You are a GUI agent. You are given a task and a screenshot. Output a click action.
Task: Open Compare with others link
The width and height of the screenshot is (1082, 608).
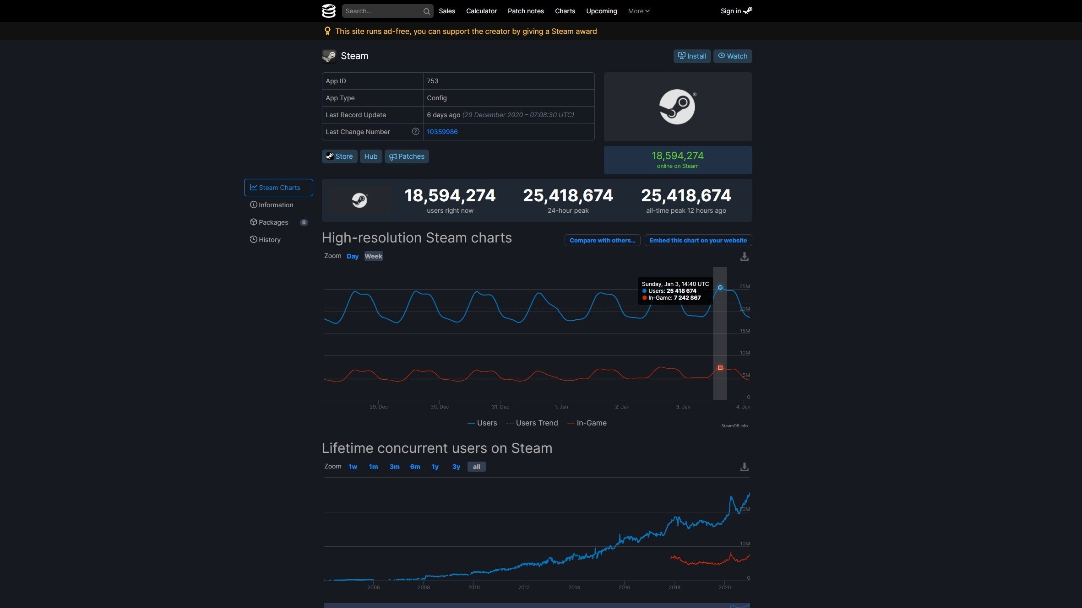[602, 240]
